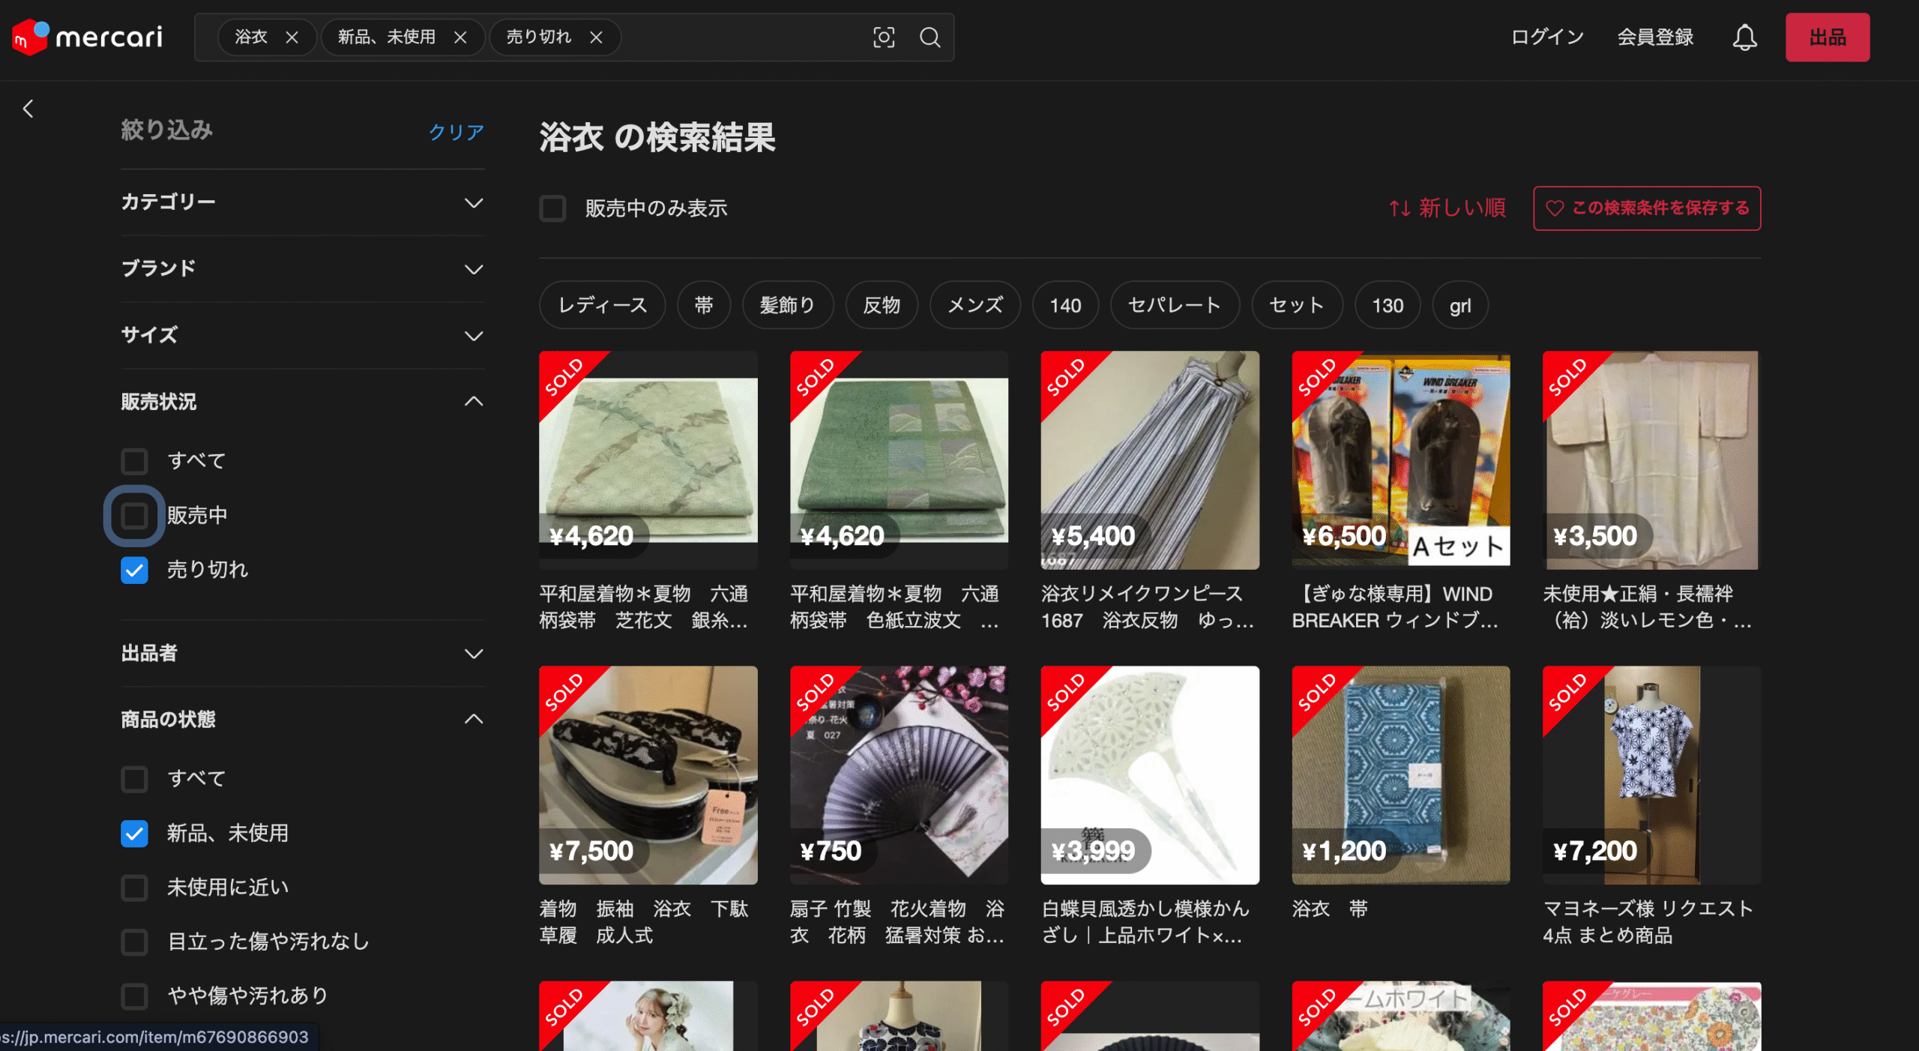Screen dimensions: 1919x1051
Task: Click the heart icon in save search button
Action: point(1555,208)
